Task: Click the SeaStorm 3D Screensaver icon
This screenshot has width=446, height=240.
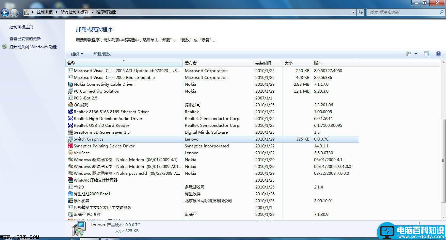Action: click(x=71, y=132)
